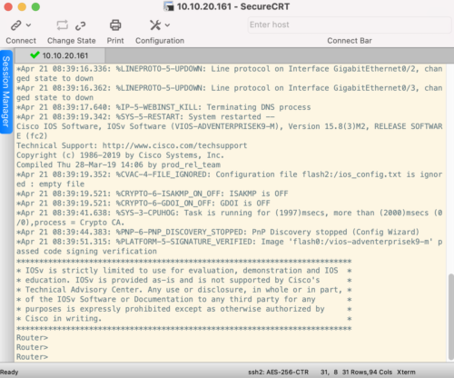The image size is (454, 378).
Task: Click the Print label in toolbar
Action: pos(115,41)
